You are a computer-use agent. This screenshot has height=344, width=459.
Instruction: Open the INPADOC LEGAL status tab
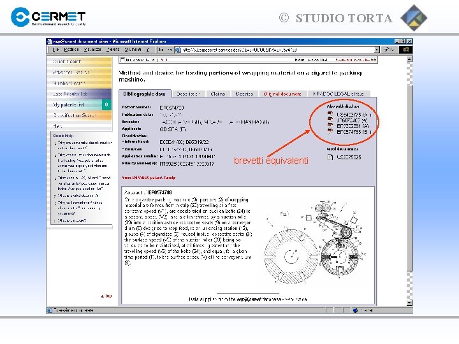click(339, 94)
